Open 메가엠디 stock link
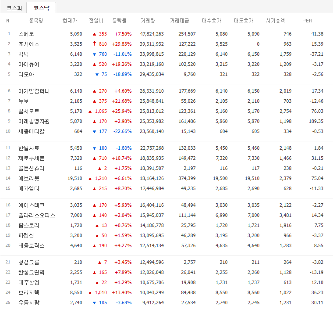333x310 pixels. (x=29, y=188)
